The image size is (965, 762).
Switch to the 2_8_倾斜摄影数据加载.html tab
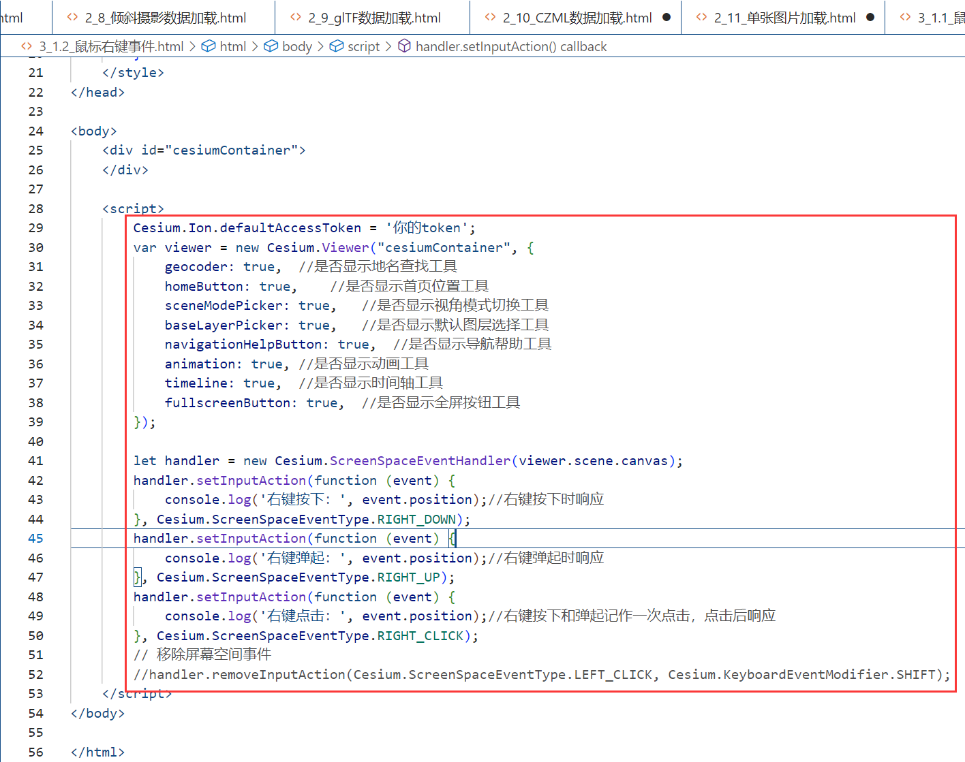164,18
